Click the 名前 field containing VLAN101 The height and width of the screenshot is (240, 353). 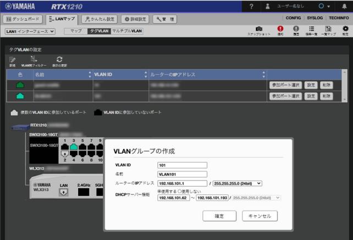(x=182, y=174)
